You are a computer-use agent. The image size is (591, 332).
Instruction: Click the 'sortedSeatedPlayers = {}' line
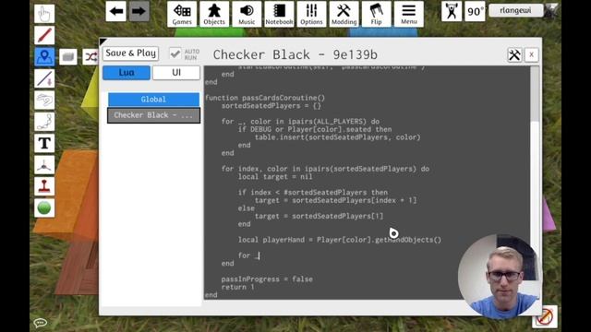(x=271, y=106)
